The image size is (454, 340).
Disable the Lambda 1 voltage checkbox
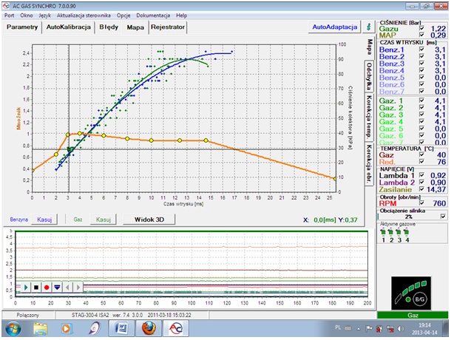pyautogui.click(x=421, y=174)
